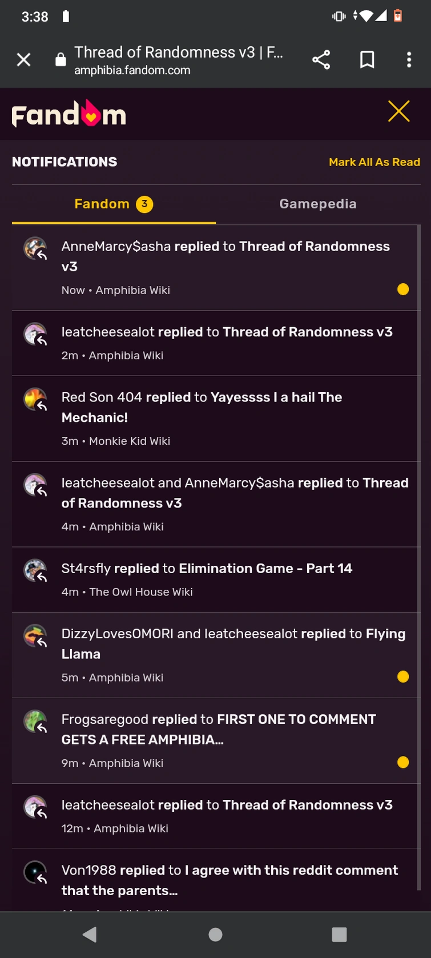The width and height of the screenshot is (431, 958).
Task: Tap St4rsfly's avatar icon
Action: click(35, 570)
